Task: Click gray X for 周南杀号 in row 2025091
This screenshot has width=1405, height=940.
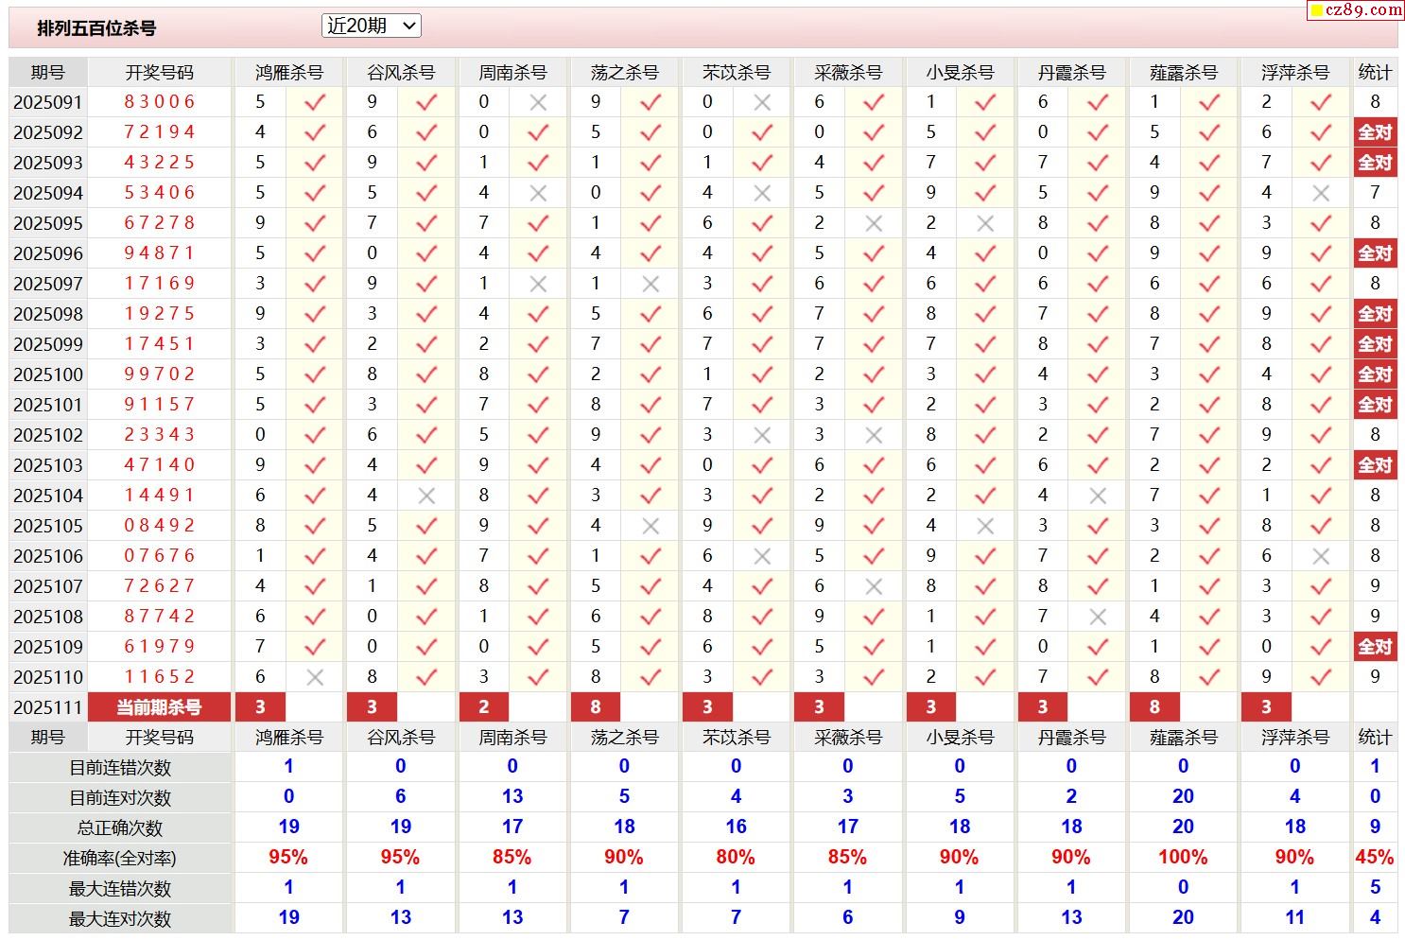Action: tap(538, 102)
